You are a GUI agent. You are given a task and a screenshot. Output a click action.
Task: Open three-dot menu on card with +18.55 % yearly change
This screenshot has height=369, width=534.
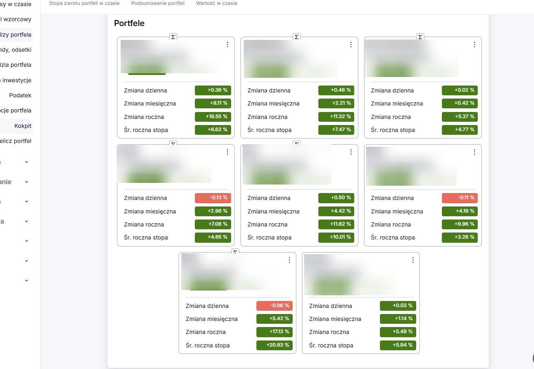click(x=227, y=44)
